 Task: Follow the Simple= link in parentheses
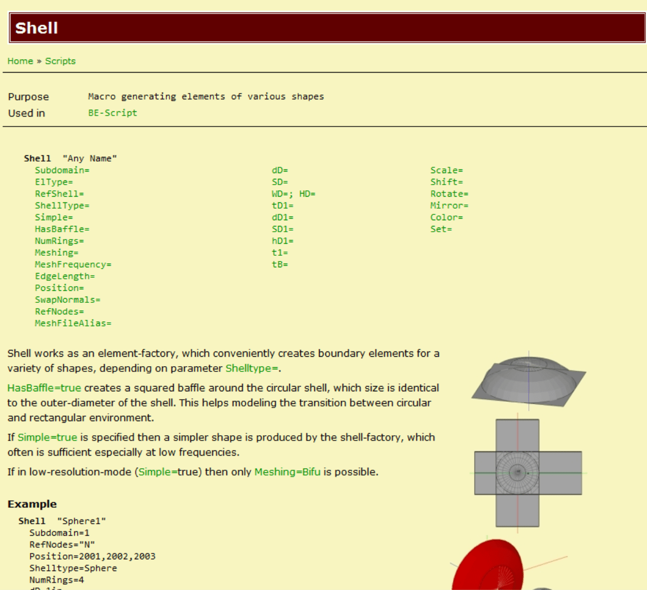(157, 472)
